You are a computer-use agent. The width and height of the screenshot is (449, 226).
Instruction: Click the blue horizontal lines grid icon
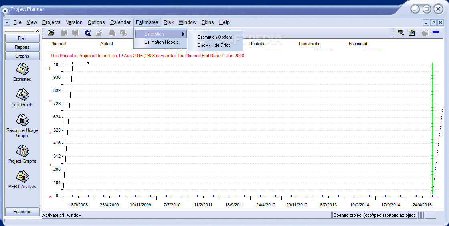[436, 32]
